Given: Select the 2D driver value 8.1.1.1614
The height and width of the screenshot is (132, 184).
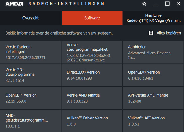Looking at the screenshot, I should (x=15, y=80).
